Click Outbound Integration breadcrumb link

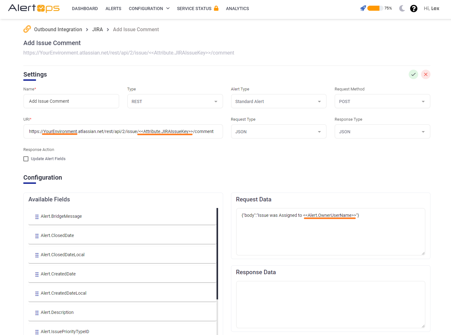(58, 29)
